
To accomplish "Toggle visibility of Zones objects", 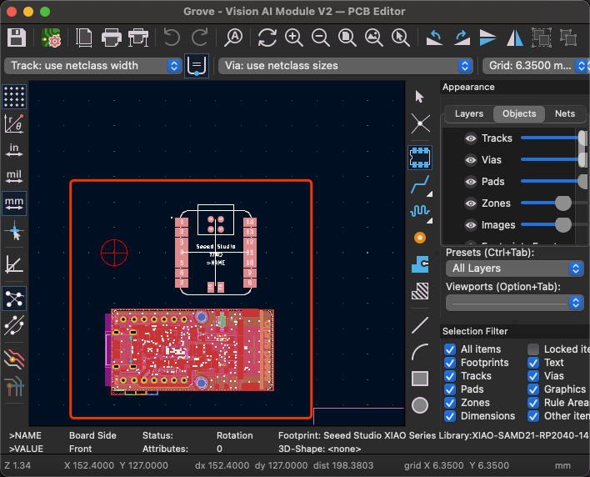I will (x=470, y=203).
